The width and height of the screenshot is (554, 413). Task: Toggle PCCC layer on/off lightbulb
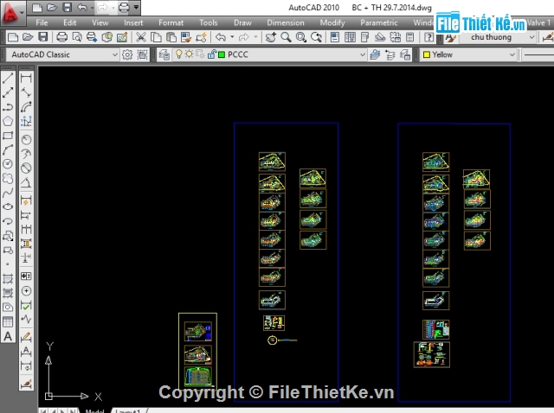pyautogui.click(x=179, y=54)
